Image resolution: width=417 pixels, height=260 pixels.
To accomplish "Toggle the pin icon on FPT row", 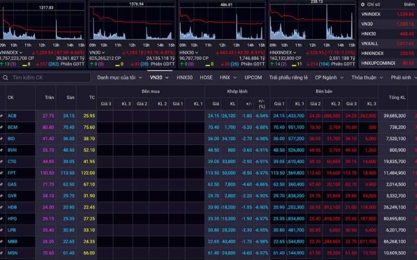I will [2, 173].
